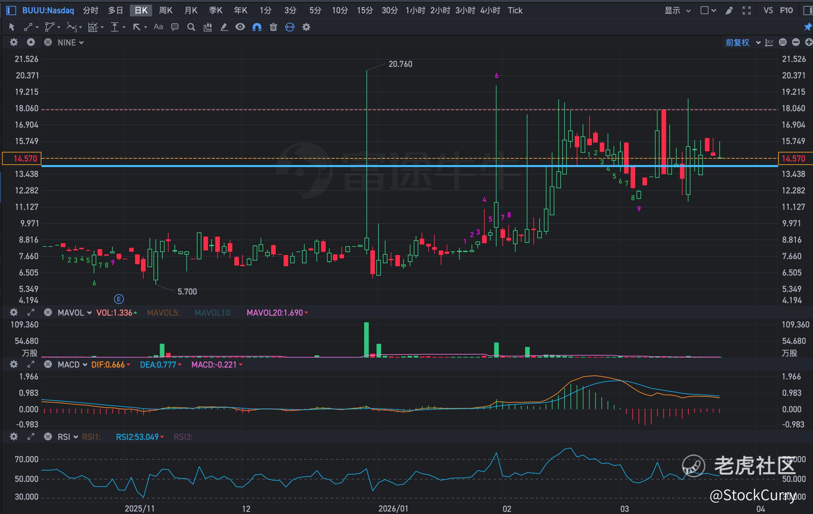Viewport: 813px width, 514px height.
Task: Enter fullscreen chart mode
Action: [747, 11]
